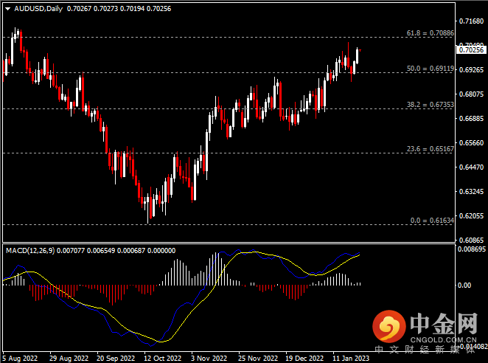Click the 0.71680 price axis label
Viewport: 488px width, 363px height.
click(472, 21)
